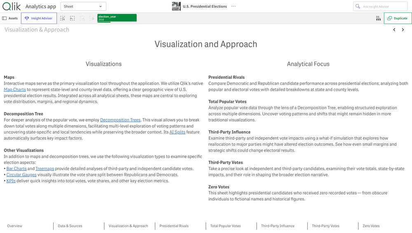The image size is (412, 233).
Task: Toggle the Assets panel
Action: click(x=10, y=18)
